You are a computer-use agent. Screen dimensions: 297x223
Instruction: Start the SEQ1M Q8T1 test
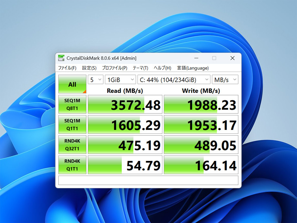tap(72, 104)
